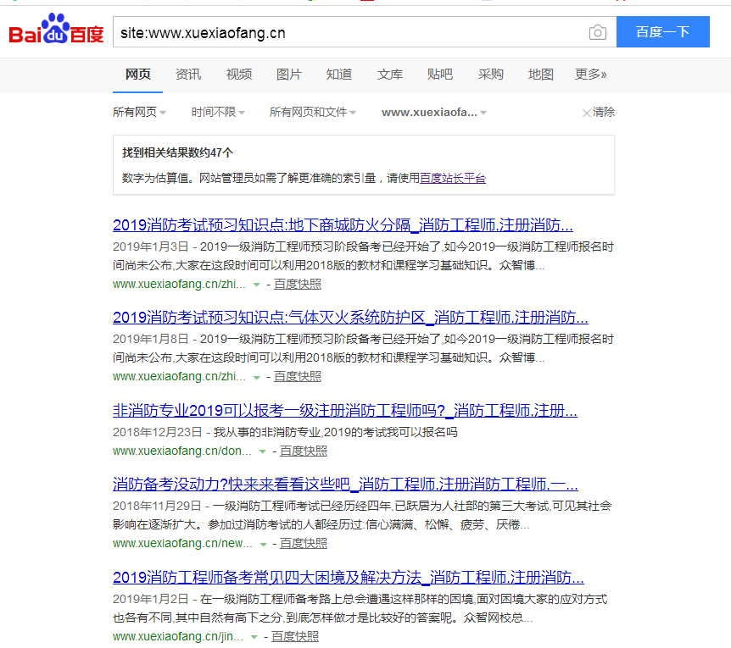
Task: Open 百度快照 for 地下商城防火分隔 result
Action: point(298,284)
